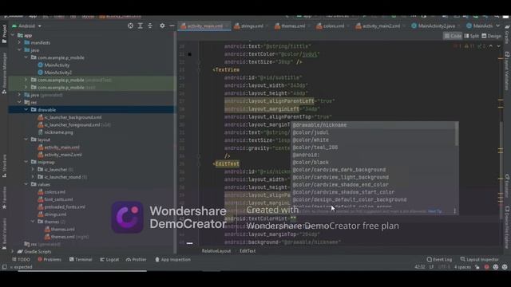The image size is (511, 287).
Task: Open the activity_main.xml editor tab
Action: pos(204,26)
